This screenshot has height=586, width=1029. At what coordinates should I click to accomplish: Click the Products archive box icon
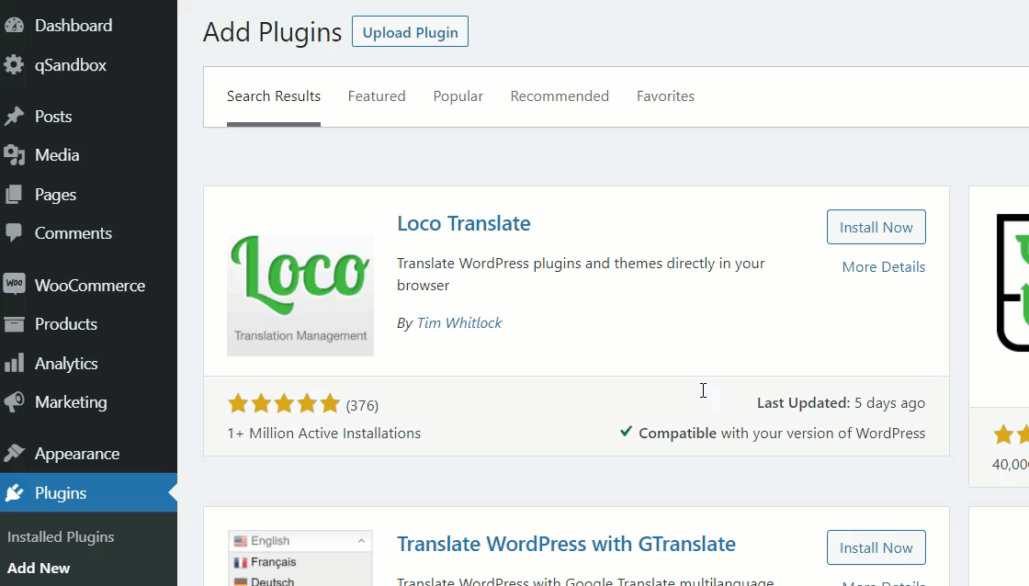click(x=14, y=323)
